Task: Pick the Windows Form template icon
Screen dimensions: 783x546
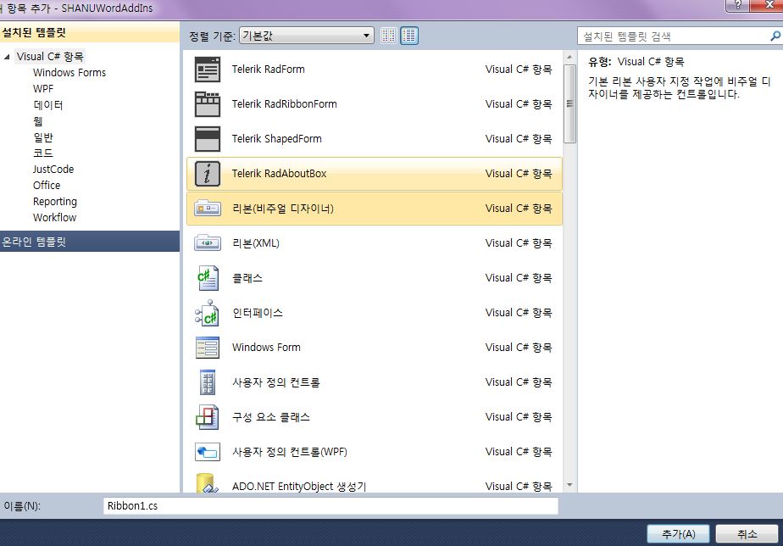Action: tap(208, 348)
